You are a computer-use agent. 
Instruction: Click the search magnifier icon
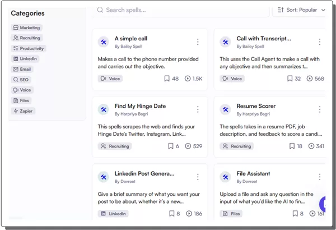coord(100,10)
